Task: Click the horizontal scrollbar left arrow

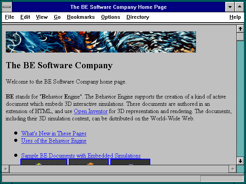Action: click(6, 169)
